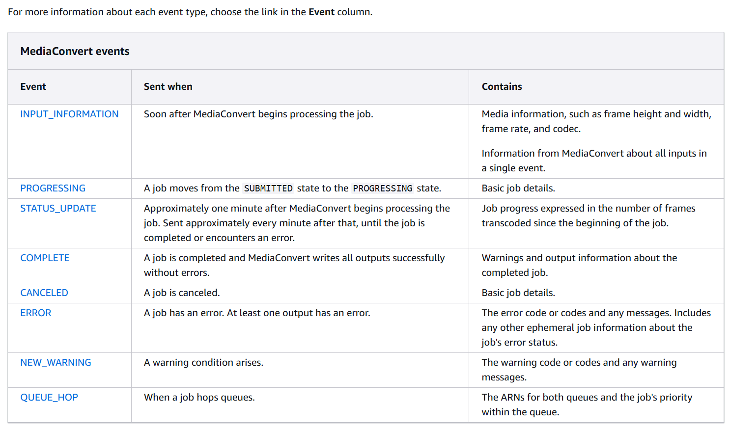Click the ARNs for both queues description
This screenshot has height=431, width=729.
[587, 404]
